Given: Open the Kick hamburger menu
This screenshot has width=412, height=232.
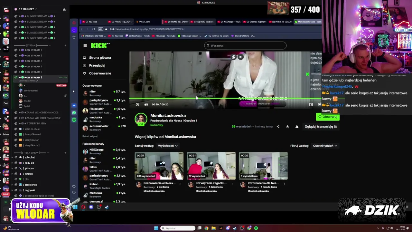Looking at the screenshot, I should tap(85, 46).
